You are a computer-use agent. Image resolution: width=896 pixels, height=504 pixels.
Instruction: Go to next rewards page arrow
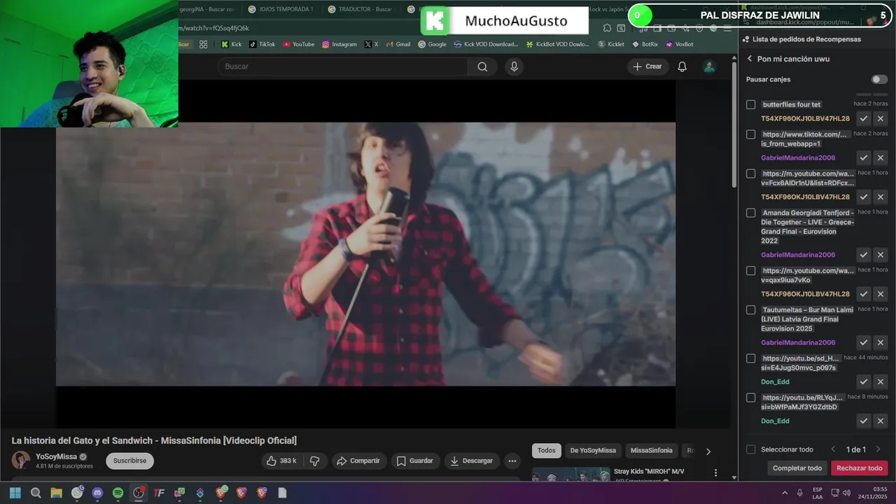click(x=878, y=449)
